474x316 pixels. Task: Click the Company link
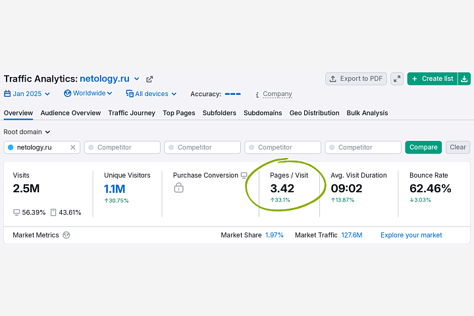277,94
